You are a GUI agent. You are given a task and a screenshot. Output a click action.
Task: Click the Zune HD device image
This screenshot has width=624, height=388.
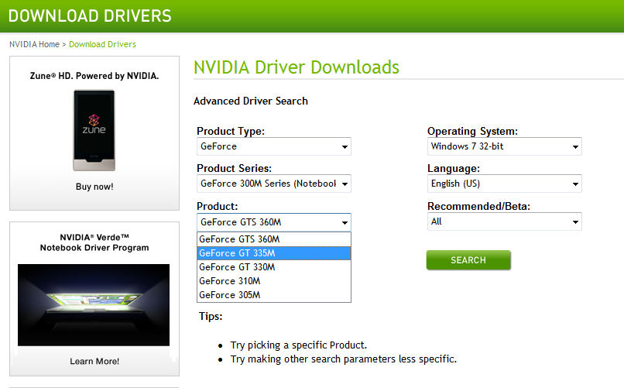tap(94, 131)
